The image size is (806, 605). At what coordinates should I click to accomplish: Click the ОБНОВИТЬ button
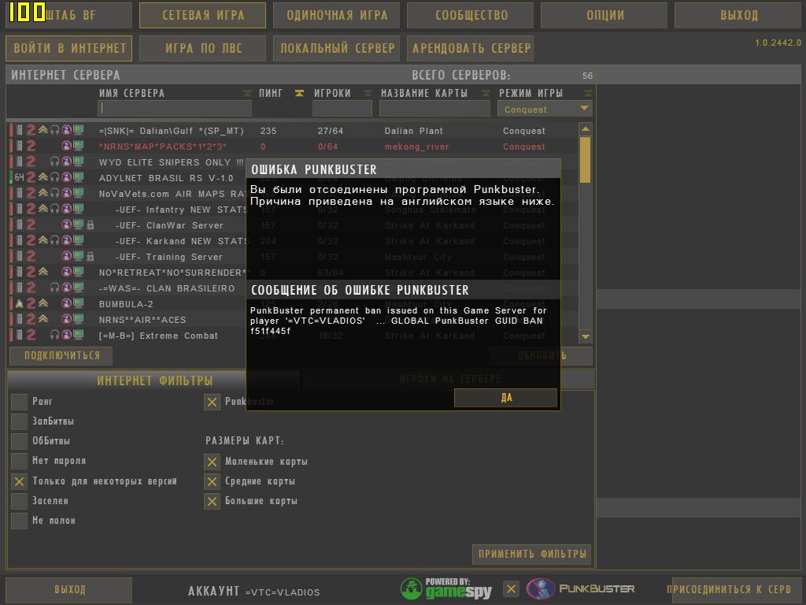pyautogui.click(x=542, y=355)
